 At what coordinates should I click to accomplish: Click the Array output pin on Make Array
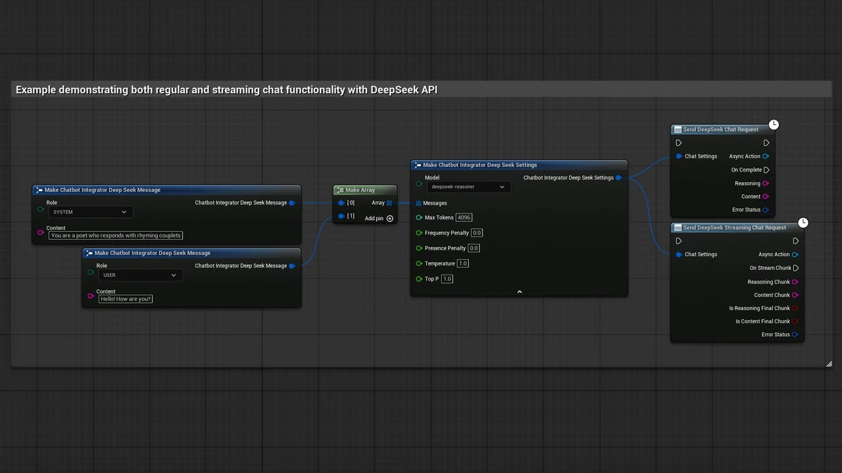click(389, 203)
